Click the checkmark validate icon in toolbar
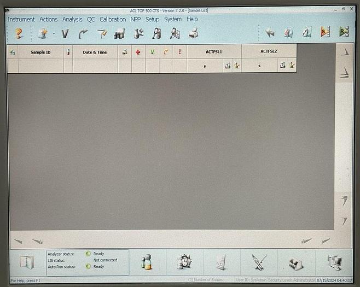Image resolution: width=360 pixels, height=287 pixels. tap(65, 34)
